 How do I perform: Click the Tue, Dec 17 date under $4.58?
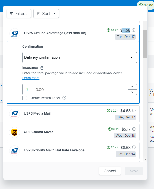pos(125,37)
